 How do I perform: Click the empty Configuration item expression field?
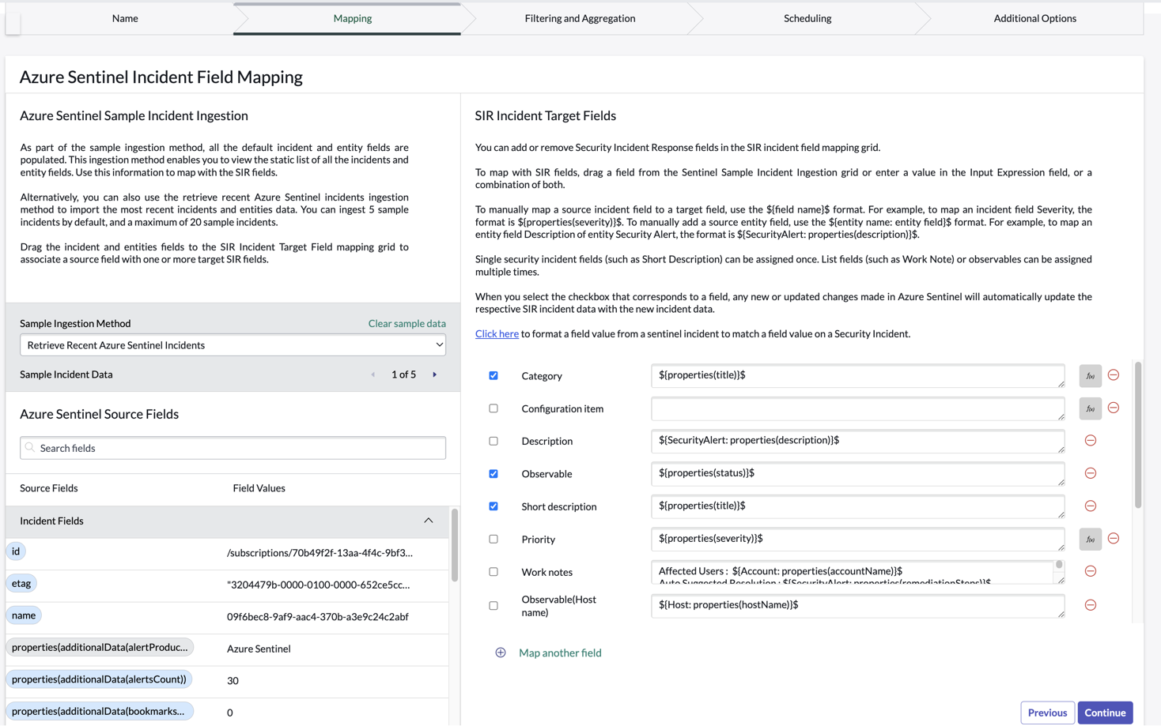(x=857, y=408)
